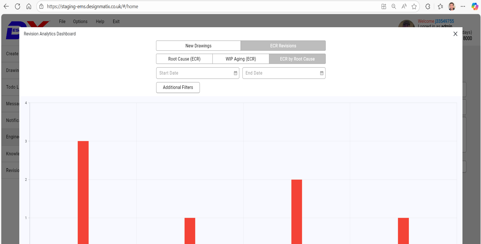481x244 pixels.
Task: Select the ECR Revisions toggle
Action: pos(283,46)
